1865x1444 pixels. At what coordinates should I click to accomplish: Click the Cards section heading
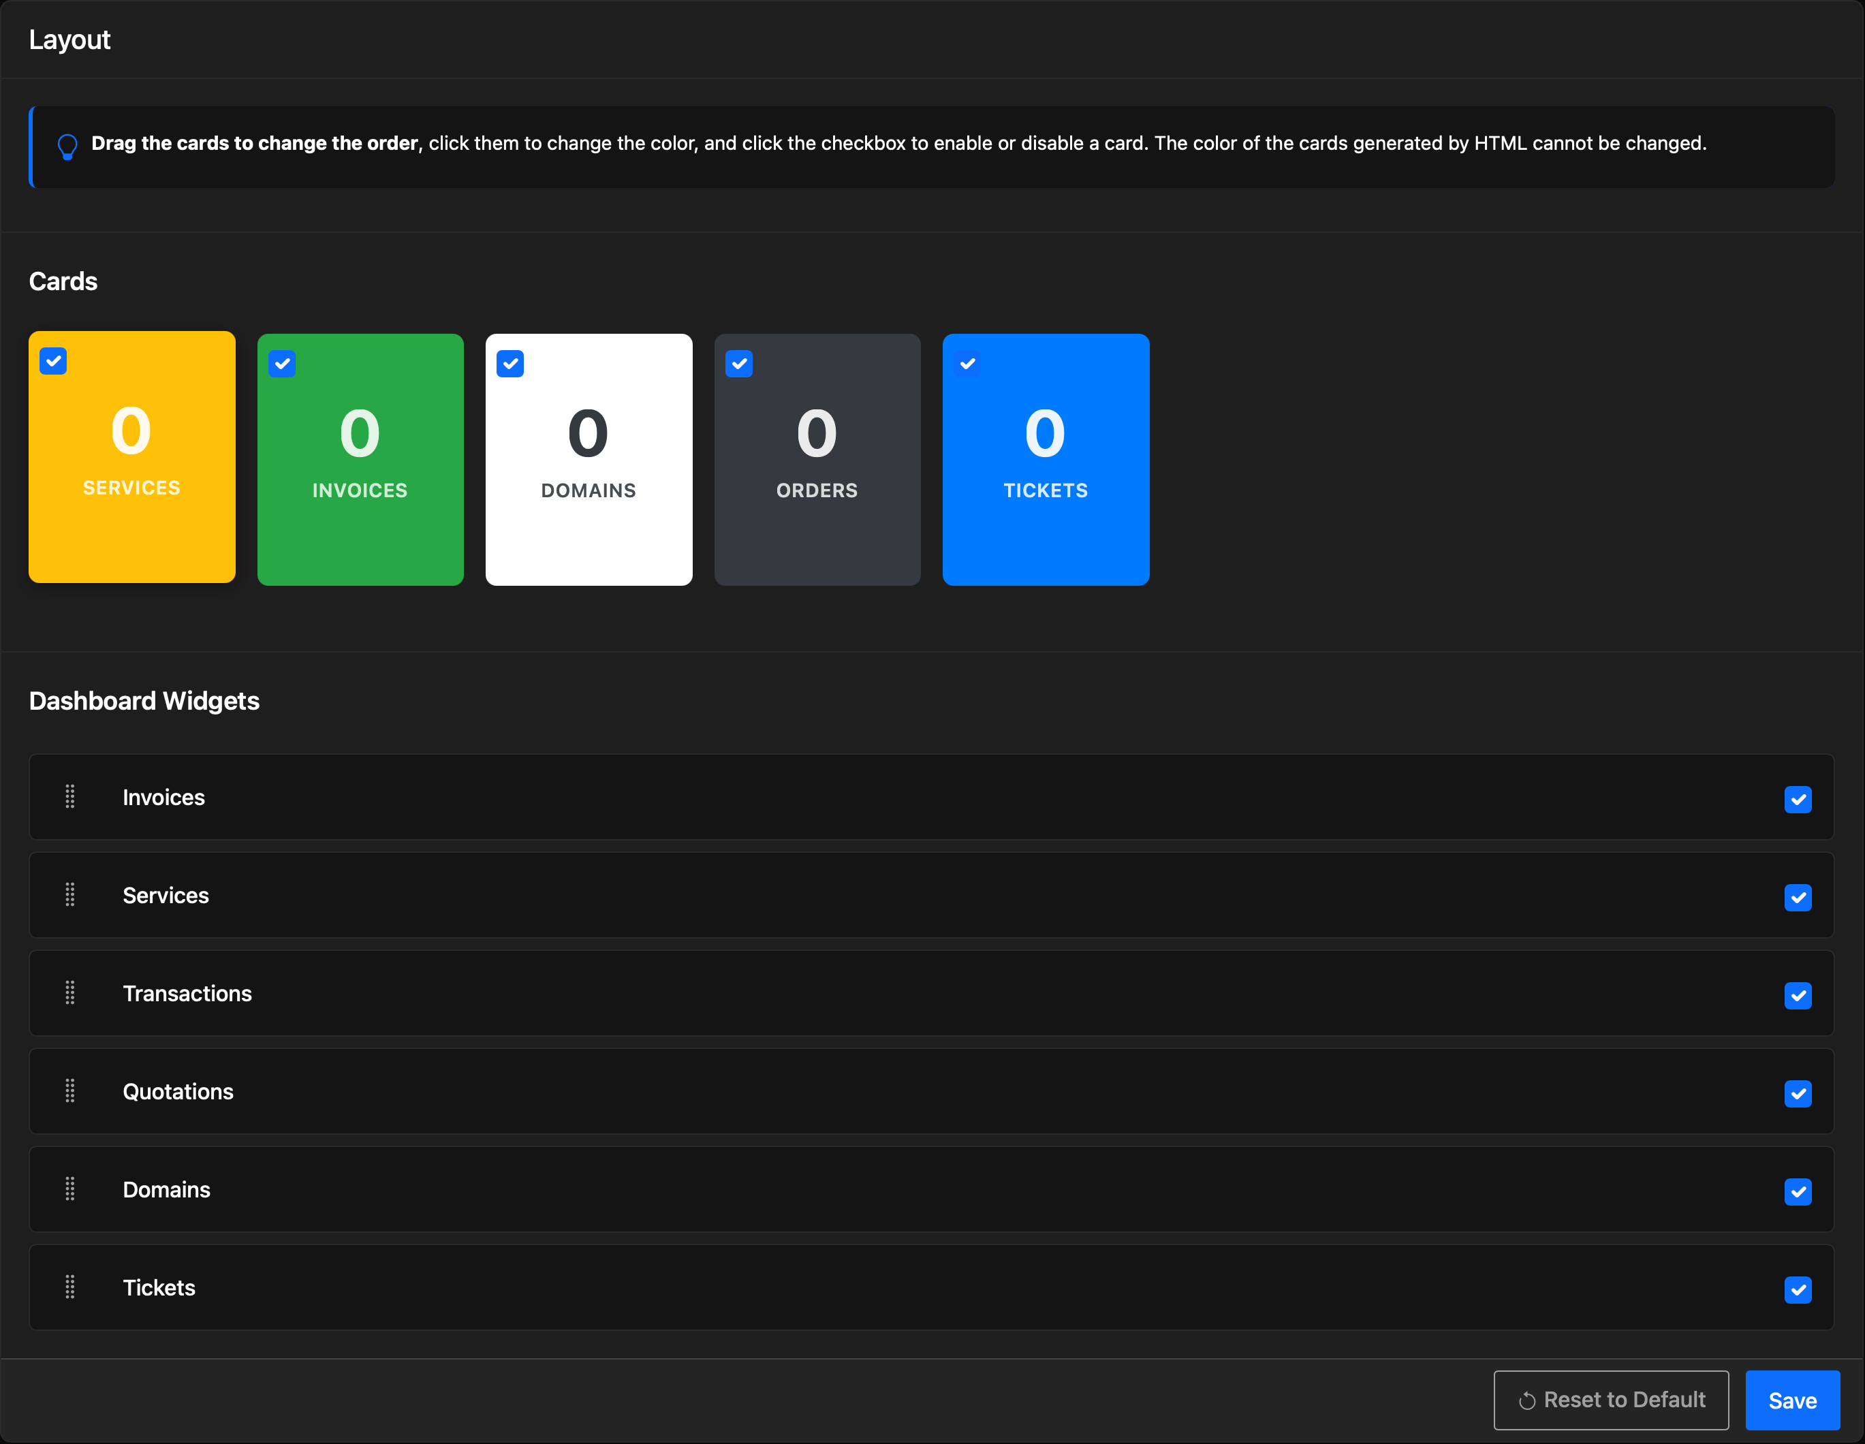pyautogui.click(x=63, y=282)
